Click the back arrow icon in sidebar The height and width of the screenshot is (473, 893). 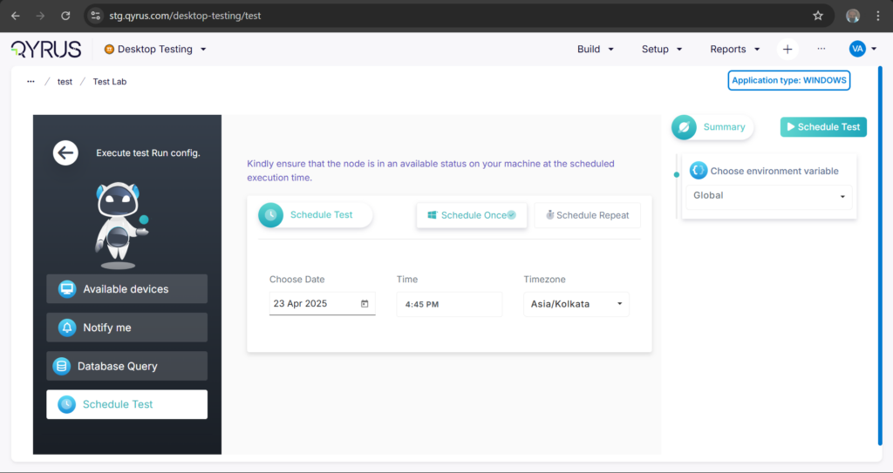(x=65, y=153)
